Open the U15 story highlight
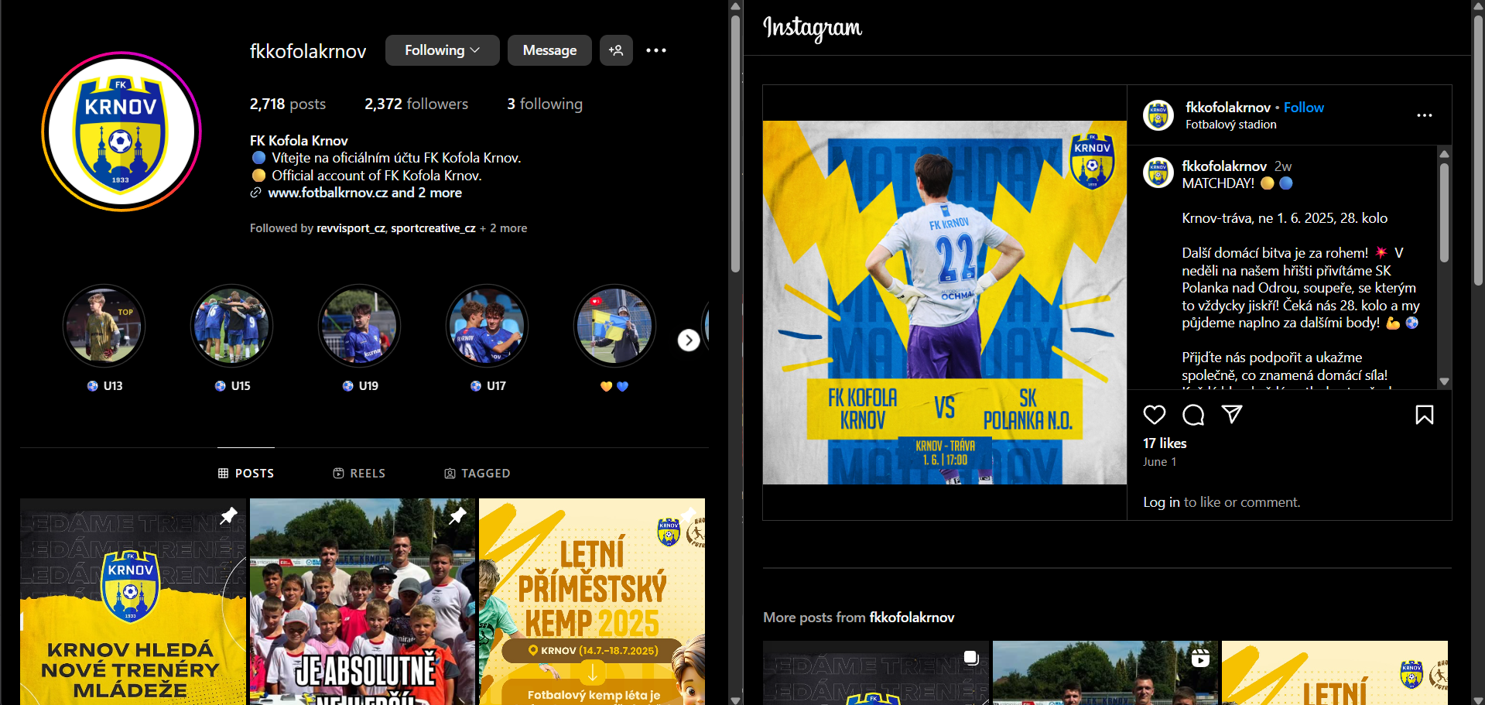 (231, 326)
